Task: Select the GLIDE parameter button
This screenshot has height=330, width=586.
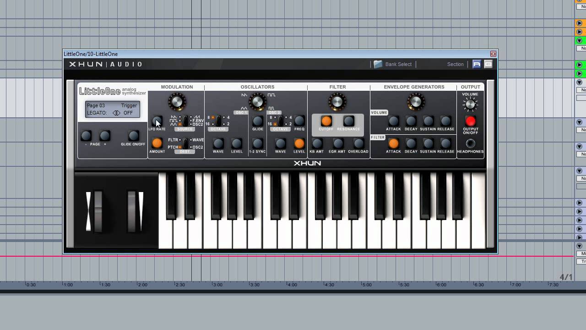Action: (258, 121)
